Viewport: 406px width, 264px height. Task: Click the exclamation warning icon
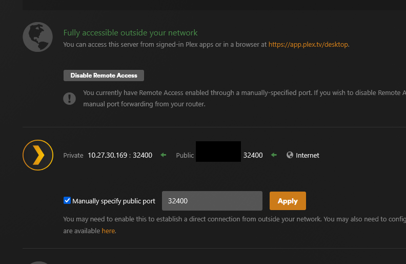[x=69, y=98]
